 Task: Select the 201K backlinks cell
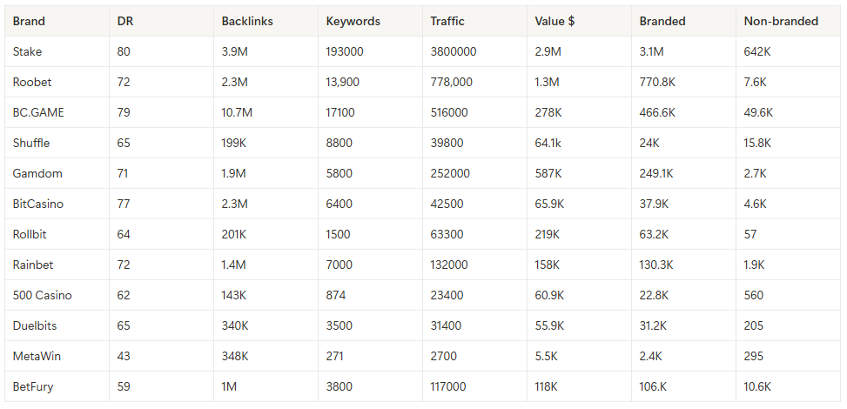[x=266, y=234]
